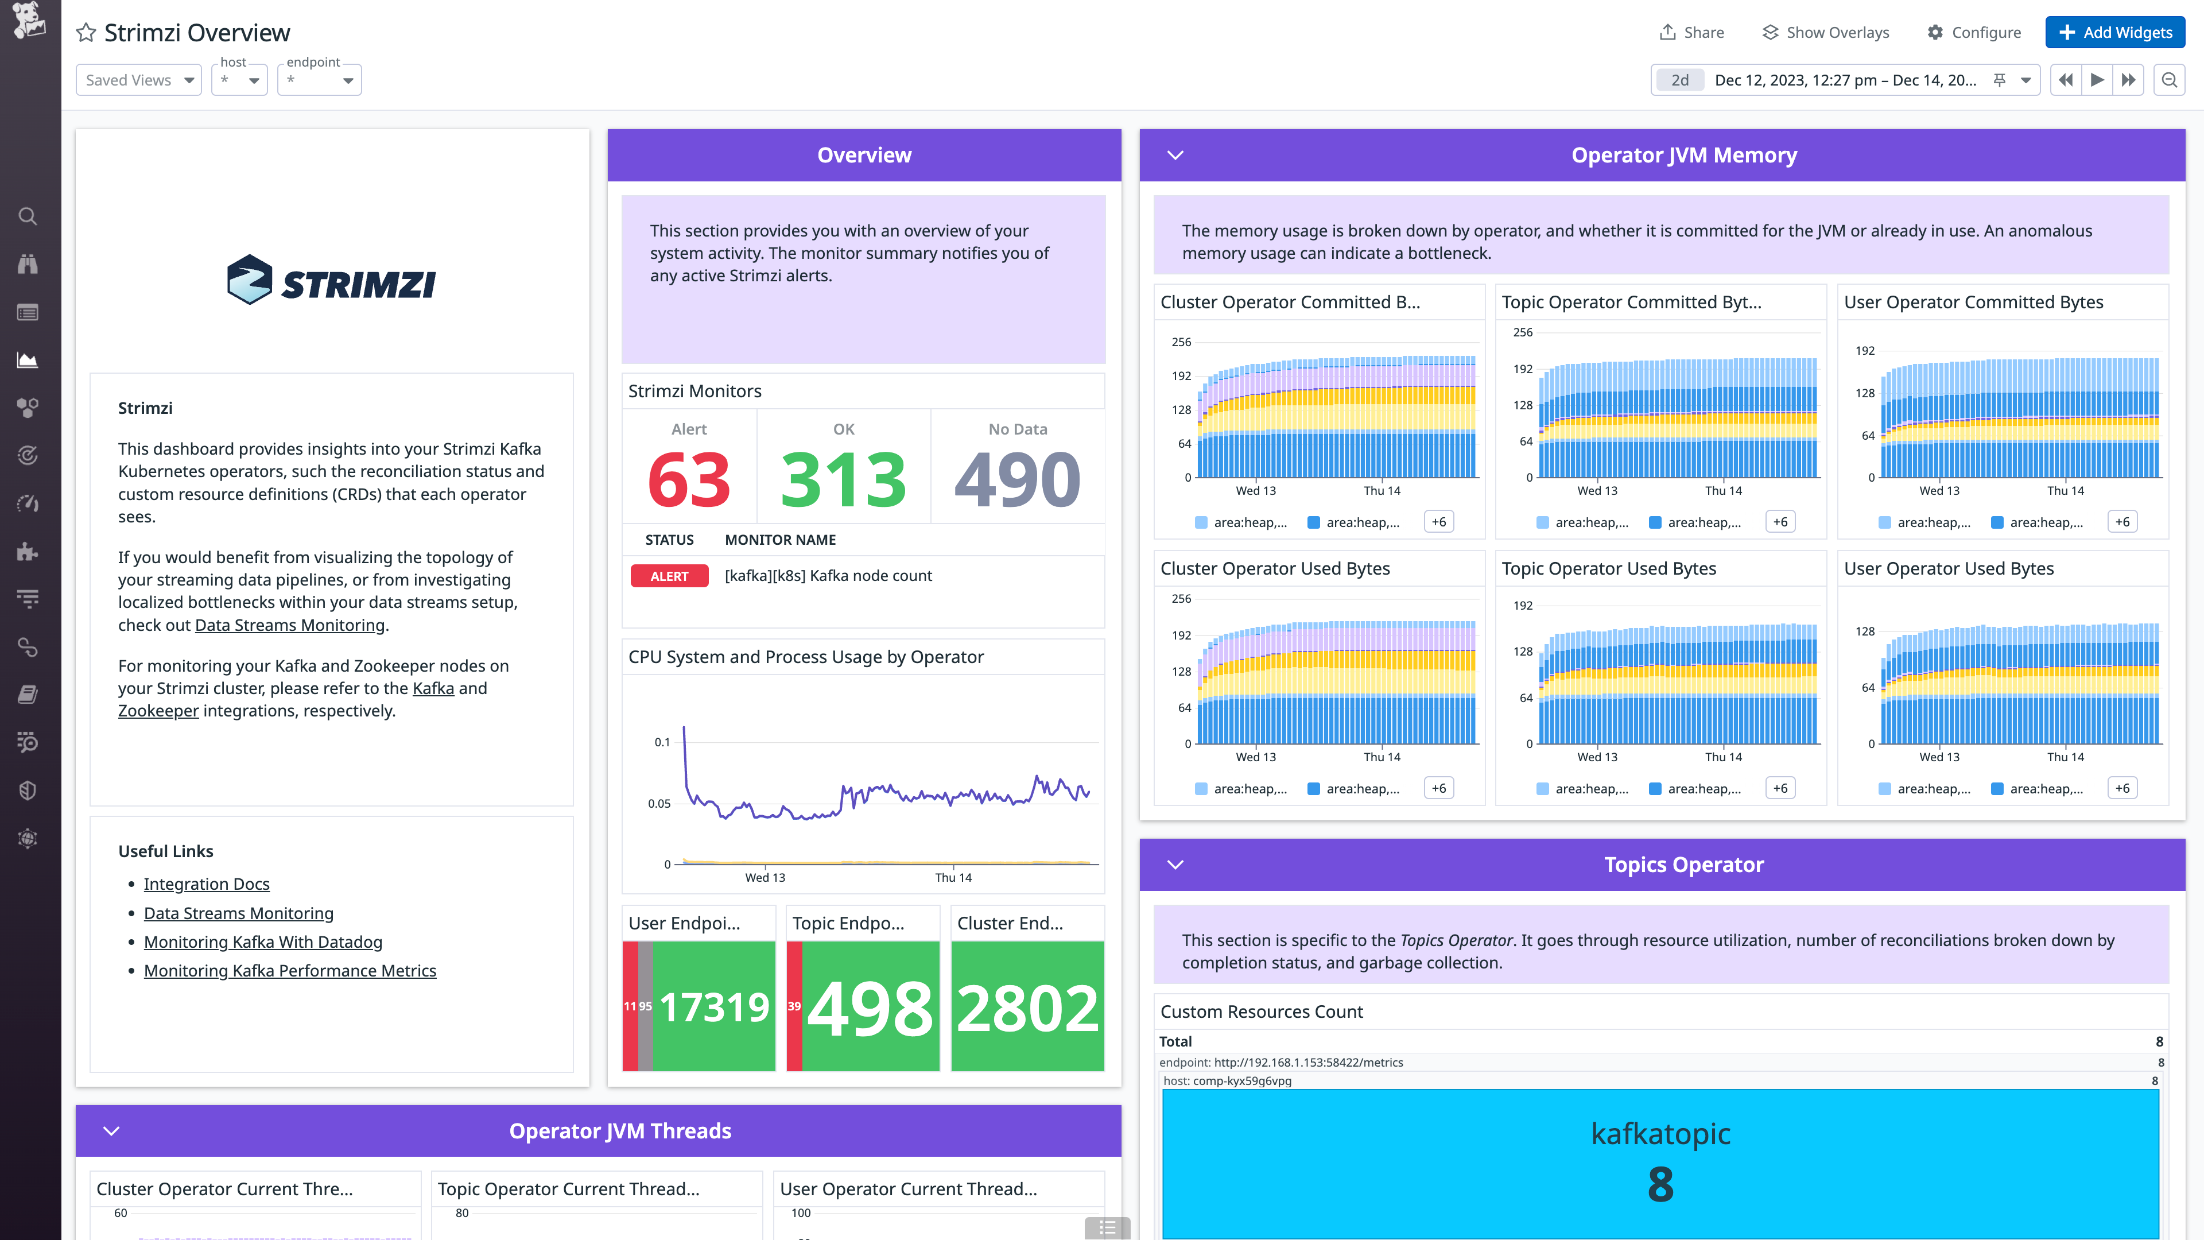
Task: Open the Watchdog binoculars icon in sidebar
Action: coord(28,263)
